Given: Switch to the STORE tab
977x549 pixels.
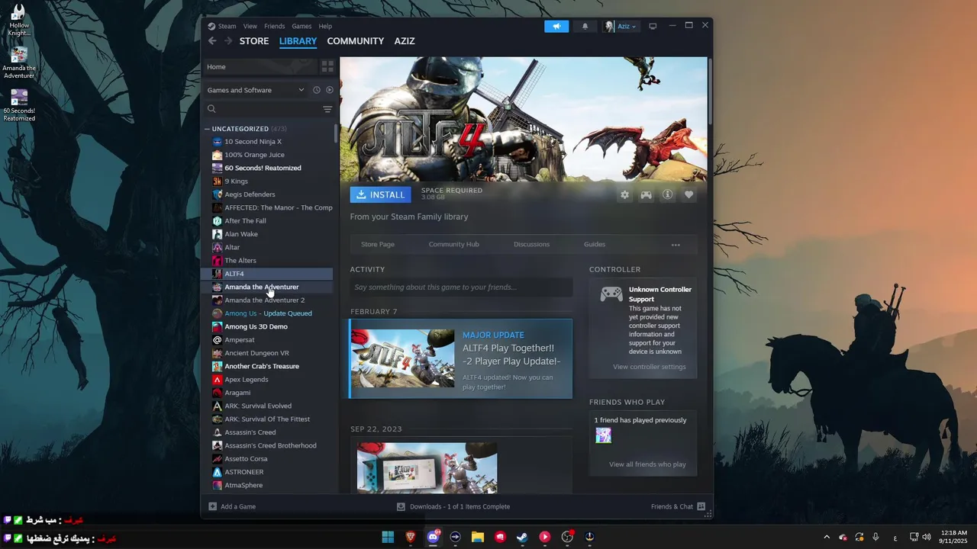Looking at the screenshot, I should [x=254, y=41].
